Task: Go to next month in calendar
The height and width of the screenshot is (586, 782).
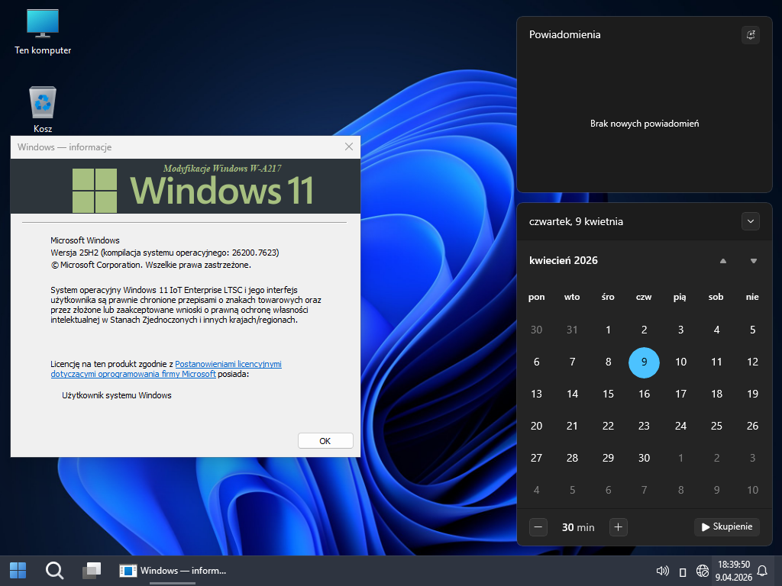Action: pos(754,261)
